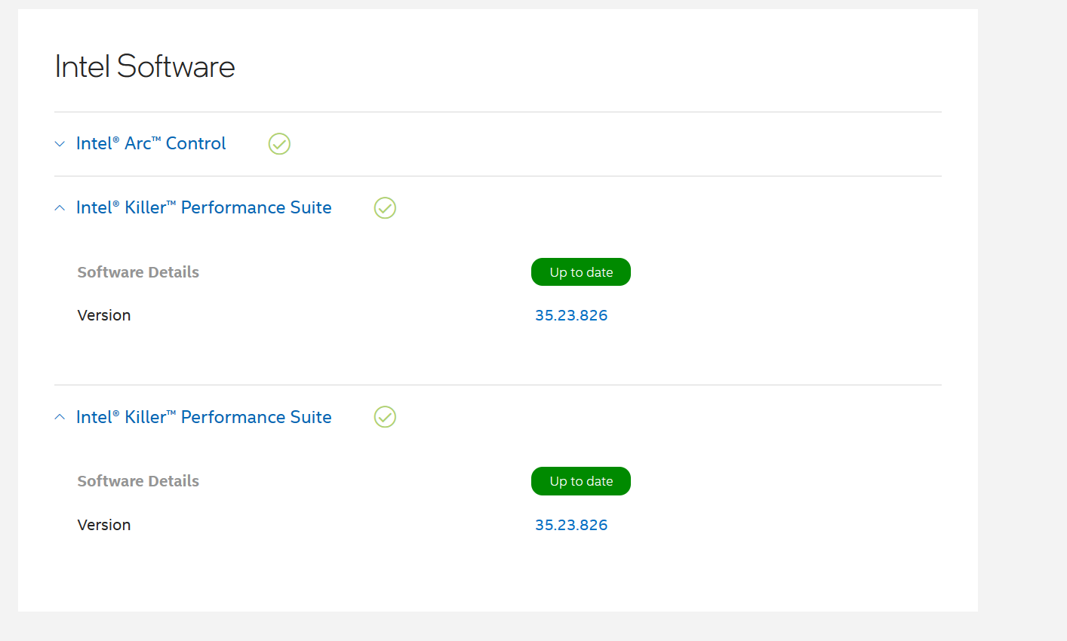The width and height of the screenshot is (1067, 641).
Task: Click the Intel Software page heading
Action: [145, 66]
